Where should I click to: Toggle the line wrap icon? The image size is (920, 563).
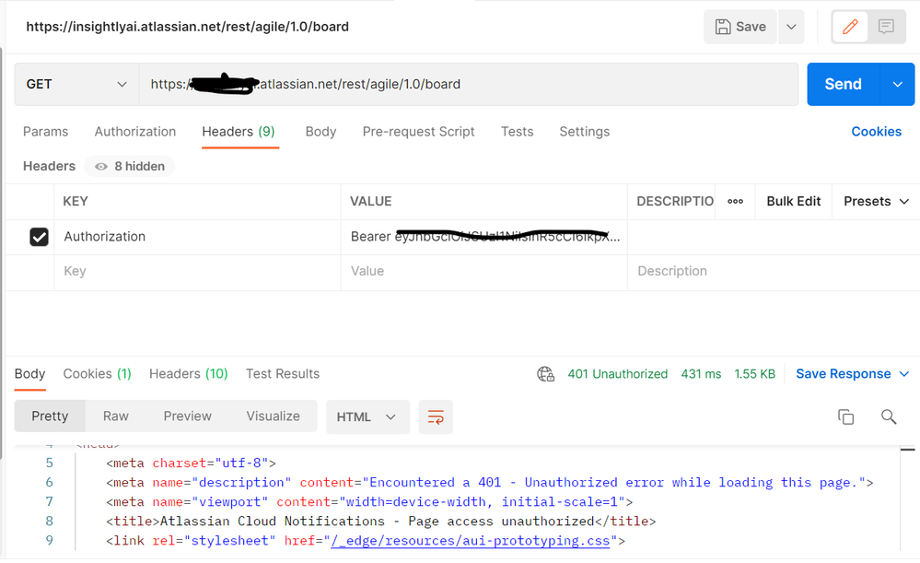436,417
